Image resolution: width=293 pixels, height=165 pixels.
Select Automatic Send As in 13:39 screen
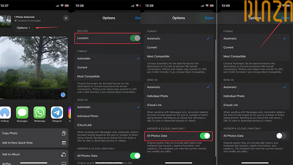click(179, 87)
